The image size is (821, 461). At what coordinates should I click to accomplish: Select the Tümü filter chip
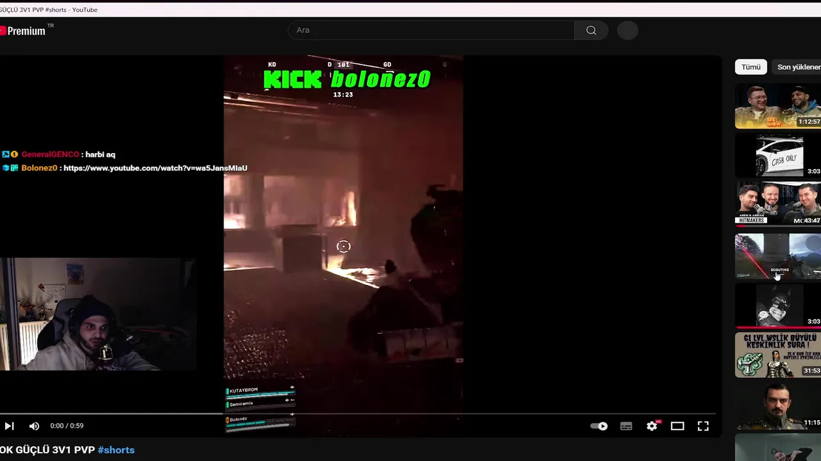(x=750, y=67)
